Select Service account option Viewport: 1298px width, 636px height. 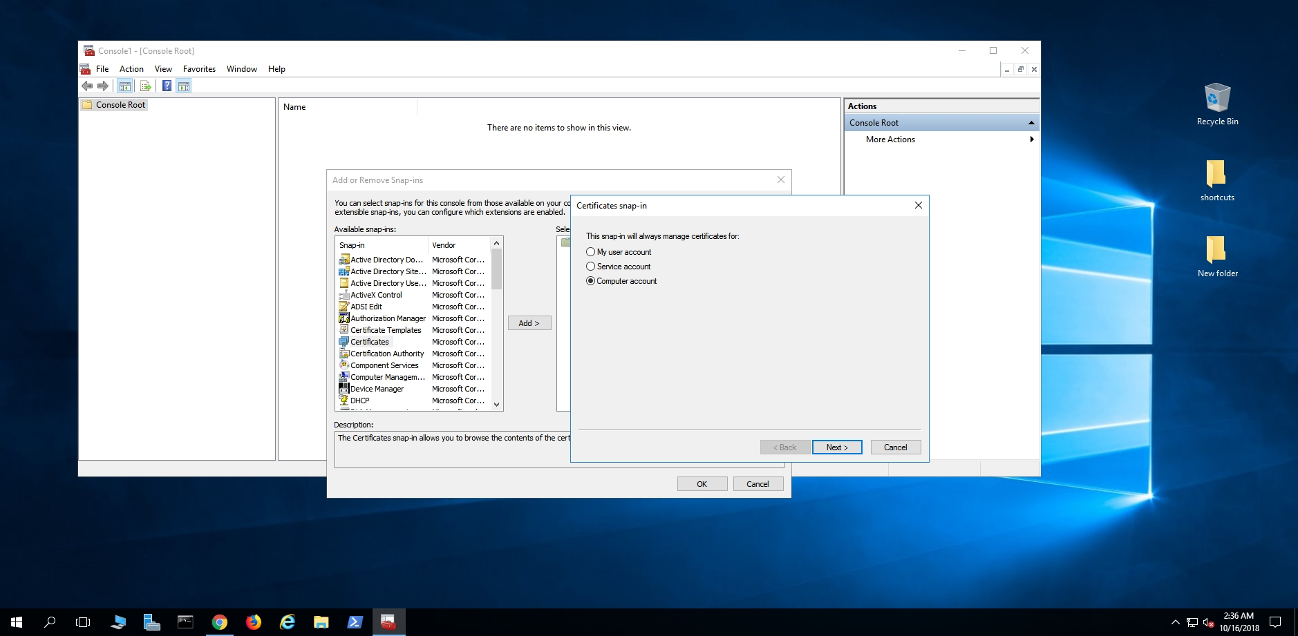[619, 267]
